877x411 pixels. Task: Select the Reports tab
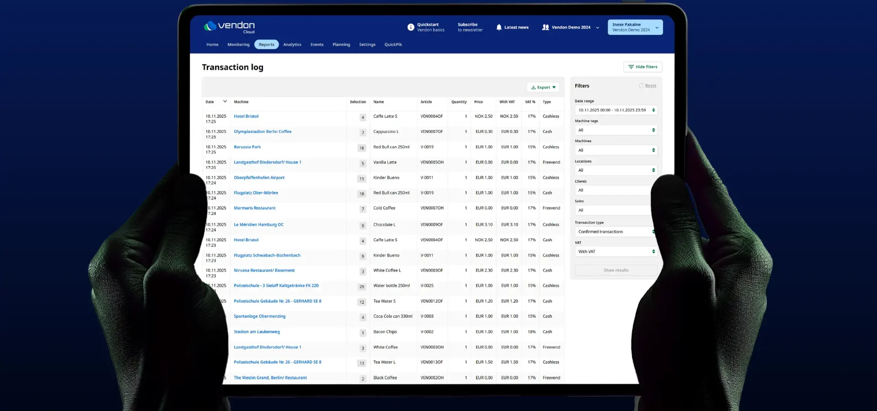(266, 45)
